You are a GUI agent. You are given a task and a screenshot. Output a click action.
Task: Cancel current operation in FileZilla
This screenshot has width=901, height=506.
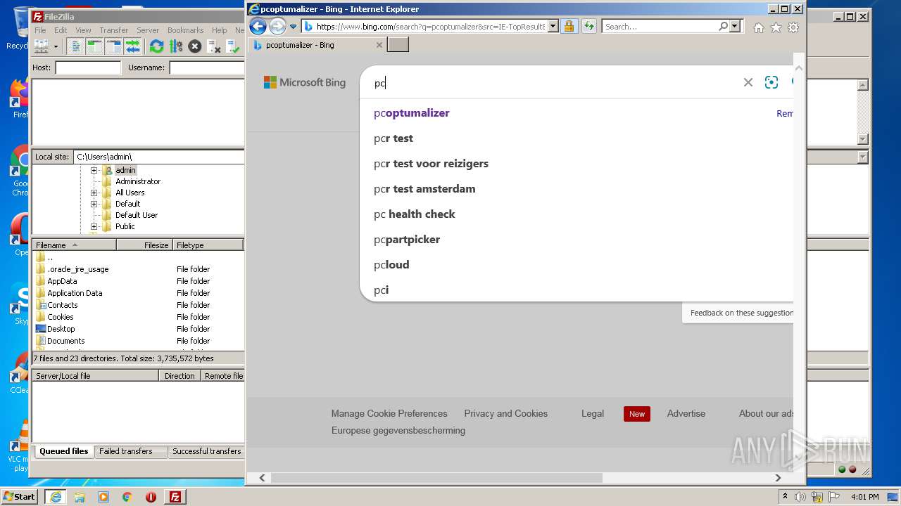[195, 46]
